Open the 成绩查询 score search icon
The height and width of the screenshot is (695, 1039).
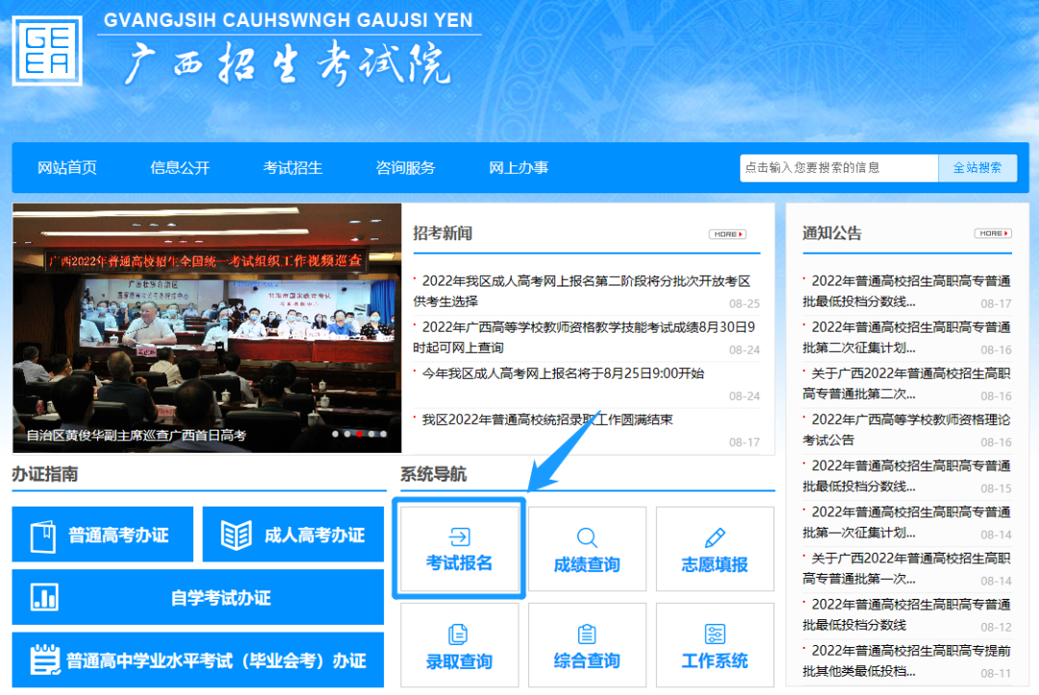(x=587, y=537)
